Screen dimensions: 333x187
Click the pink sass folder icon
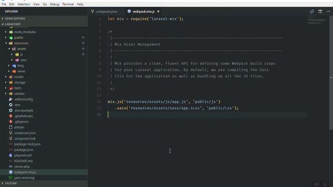coord(17,60)
